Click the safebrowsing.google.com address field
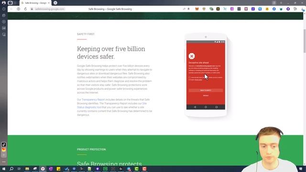 50,9
